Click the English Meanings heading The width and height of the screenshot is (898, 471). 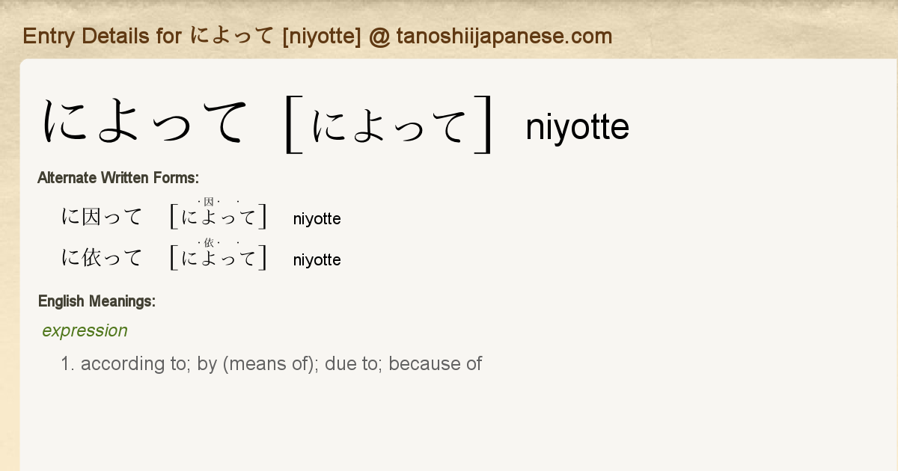pos(97,301)
